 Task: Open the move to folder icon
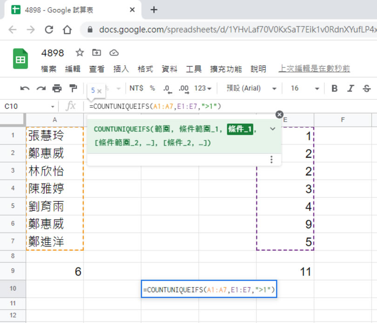pyautogui.click(x=97, y=53)
